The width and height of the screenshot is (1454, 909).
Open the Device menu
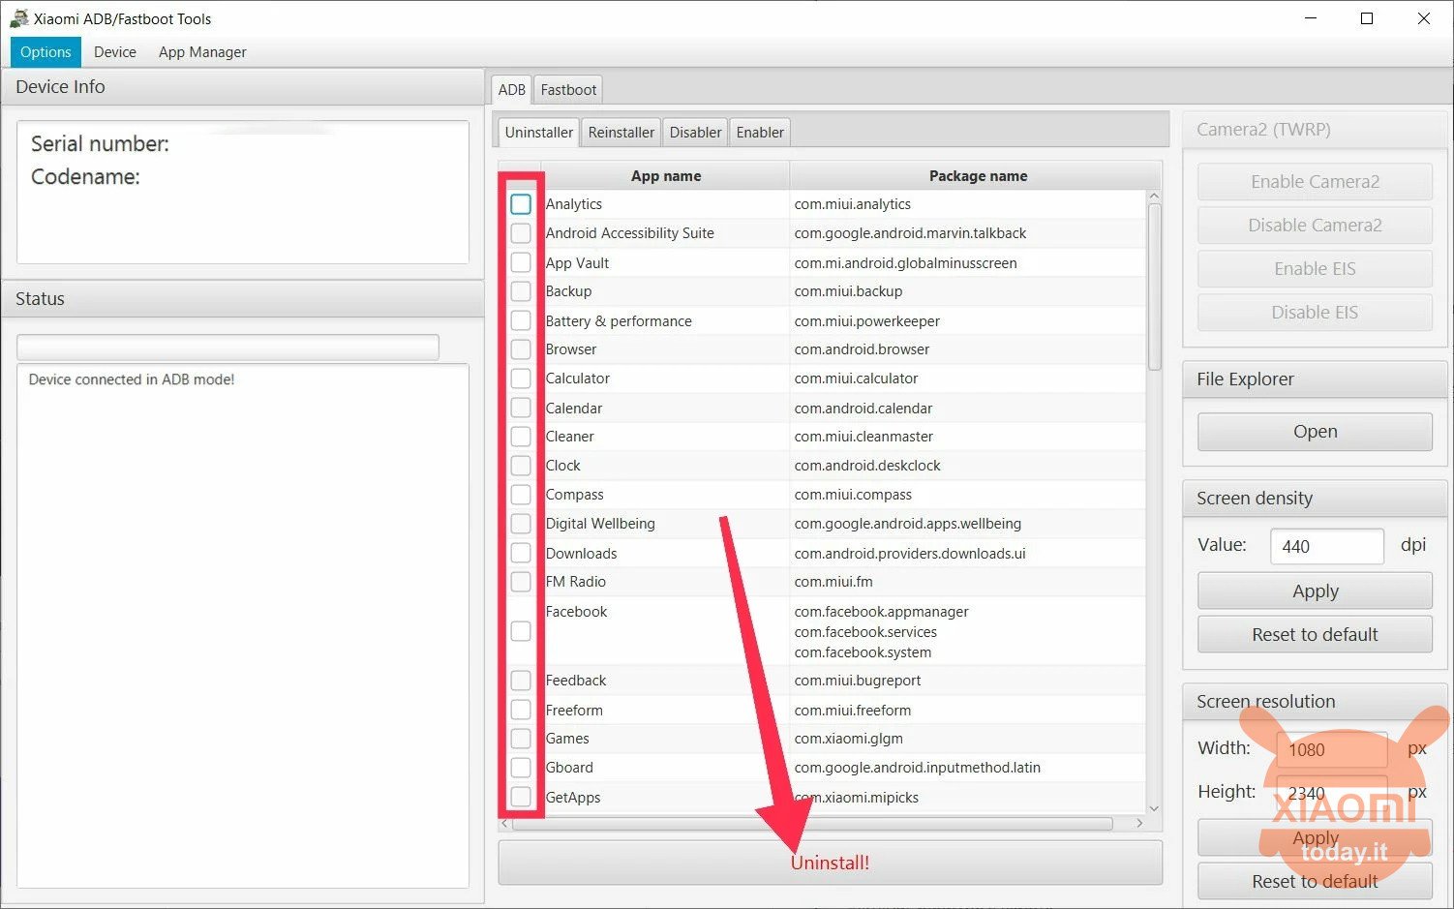[115, 52]
